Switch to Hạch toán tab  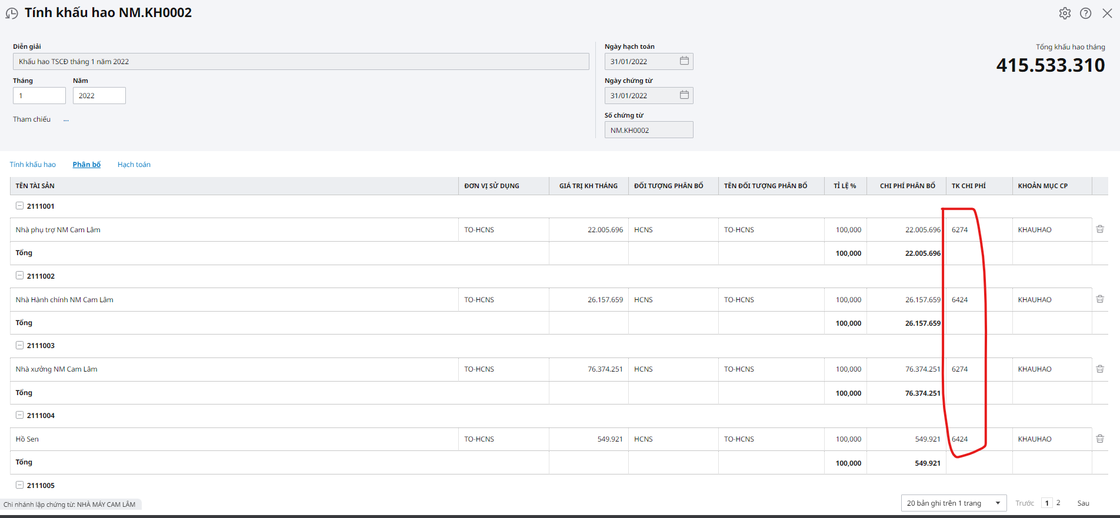pyautogui.click(x=134, y=165)
